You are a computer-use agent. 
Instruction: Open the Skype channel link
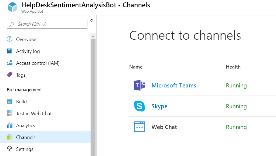159,106
